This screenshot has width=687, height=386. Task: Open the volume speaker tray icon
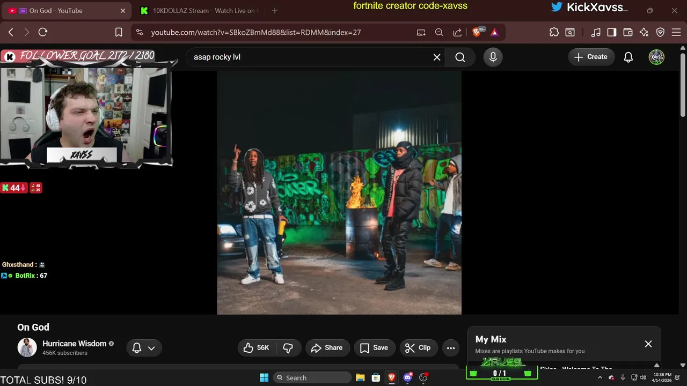643,377
